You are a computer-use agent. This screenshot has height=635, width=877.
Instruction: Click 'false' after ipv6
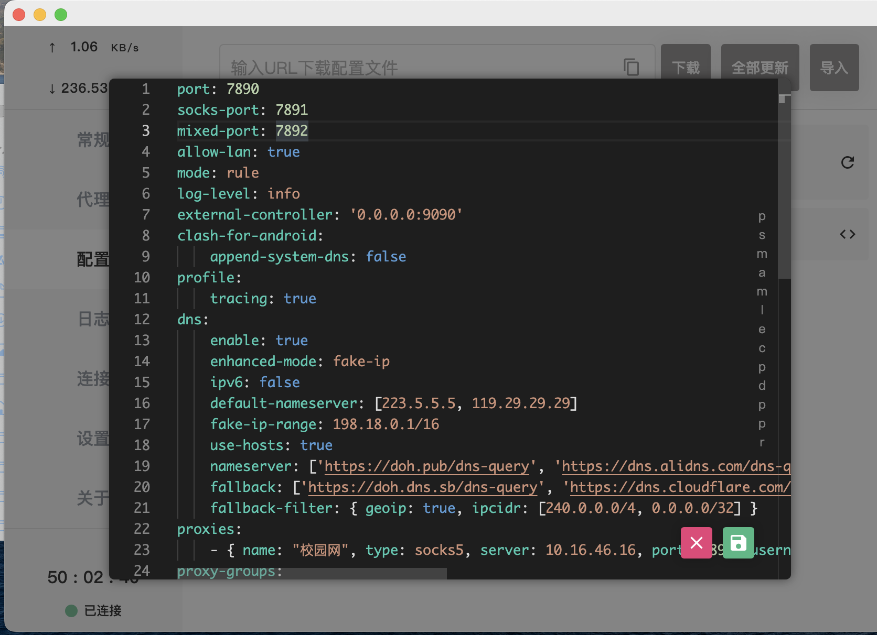click(x=280, y=382)
